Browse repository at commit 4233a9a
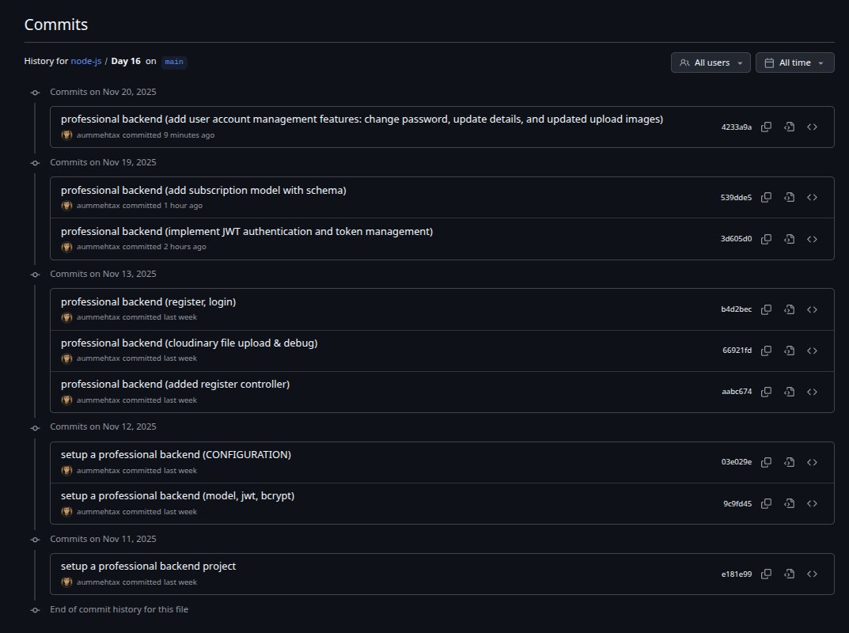Viewport: 849px width, 633px height. pyautogui.click(x=812, y=127)
